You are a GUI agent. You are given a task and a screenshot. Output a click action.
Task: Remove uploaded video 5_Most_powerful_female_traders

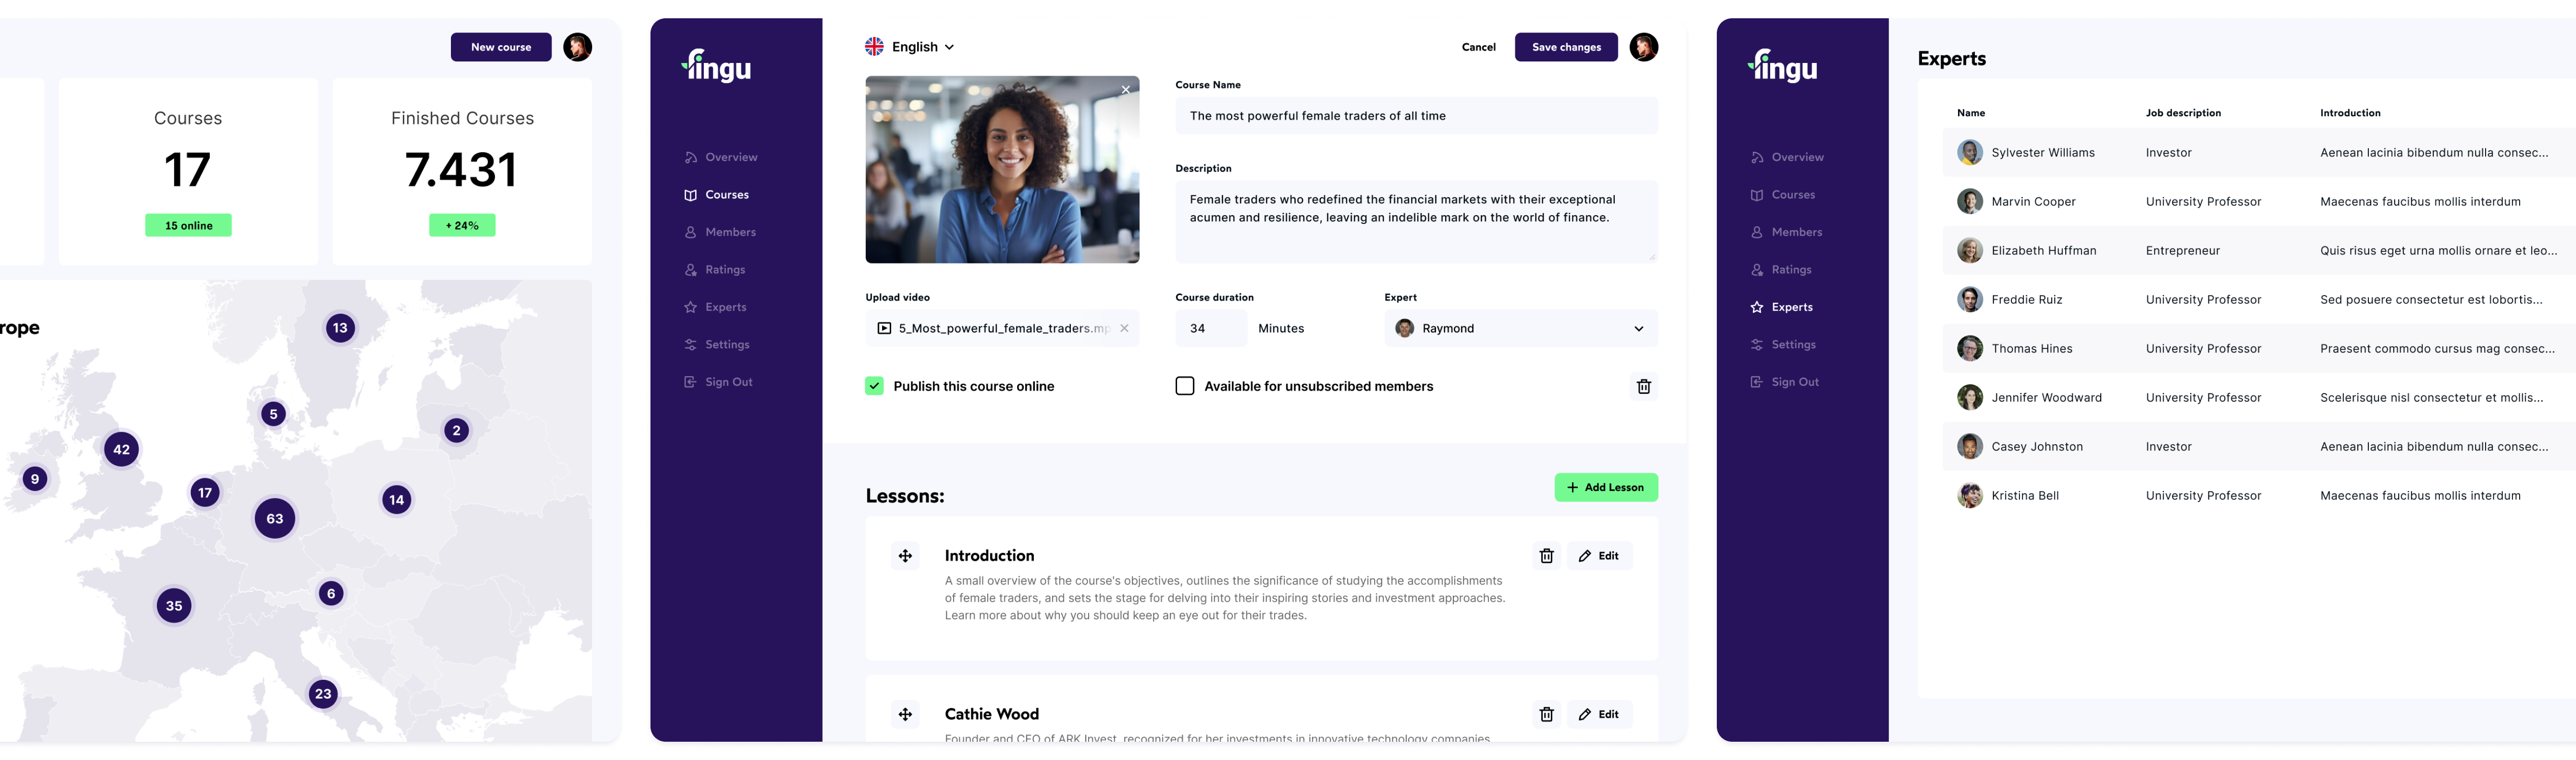pyautogui.click(x=1124, y=328)
